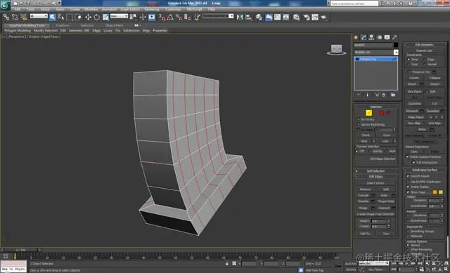
Task: Click the orange Show Cage color swatch
Action: coord(435,192)
